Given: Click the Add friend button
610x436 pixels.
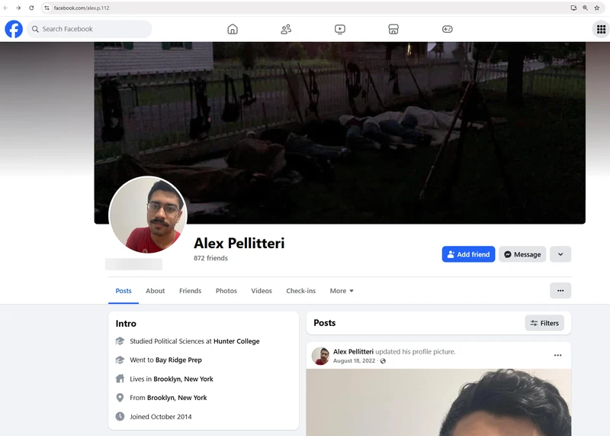Looking at the screenshot, I should pos(468,254).
